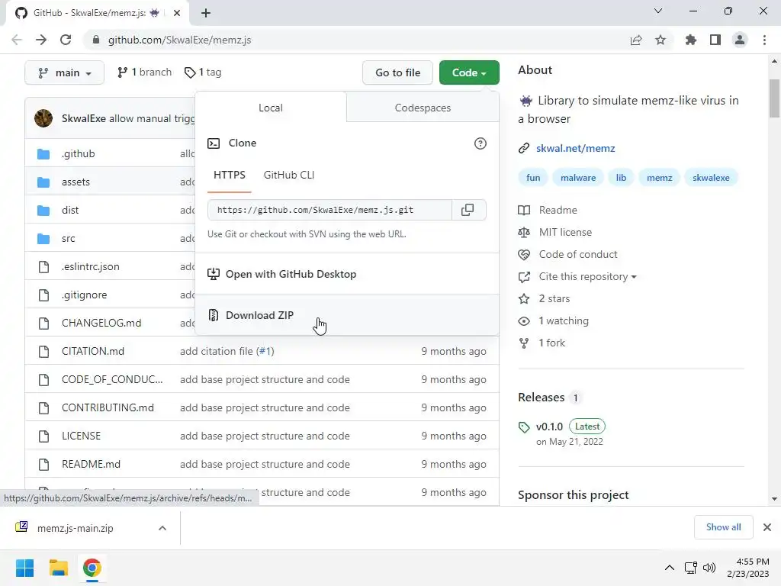Copy the HTTPS clone URL to clipboard
Image resolution: width=781 pixels, height=586 pixels.
[x=468, y=210]
